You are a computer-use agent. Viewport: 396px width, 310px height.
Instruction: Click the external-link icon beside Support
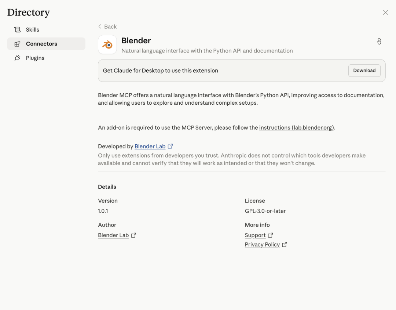pos(270,235)
